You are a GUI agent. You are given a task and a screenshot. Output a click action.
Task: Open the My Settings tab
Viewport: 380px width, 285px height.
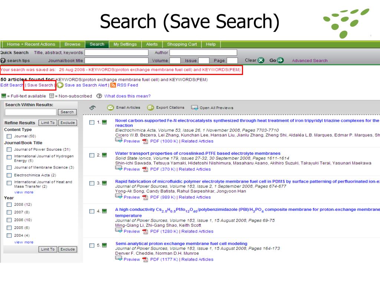125,45
